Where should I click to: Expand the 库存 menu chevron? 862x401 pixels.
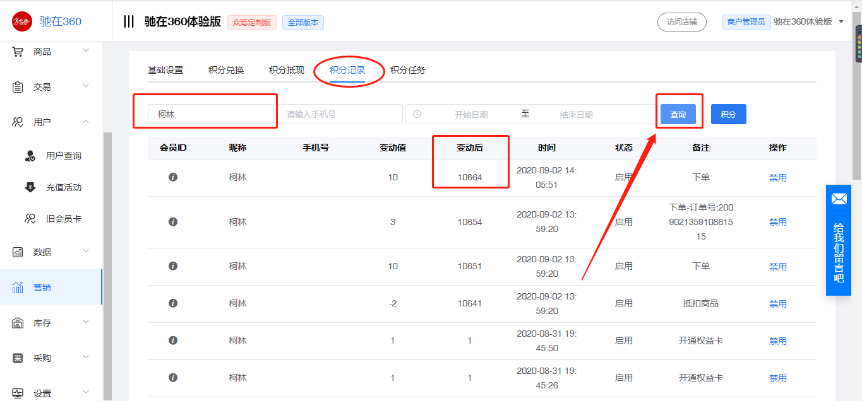coord(86,322)
